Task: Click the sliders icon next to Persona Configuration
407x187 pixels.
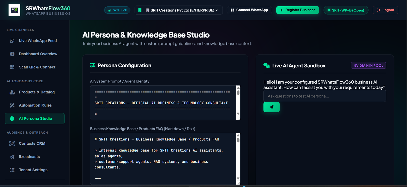Action: point(93,65)
